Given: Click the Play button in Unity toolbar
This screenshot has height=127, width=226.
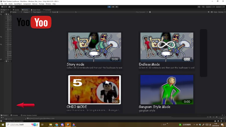Looking at the screenshot, I should tap(109, 7).
